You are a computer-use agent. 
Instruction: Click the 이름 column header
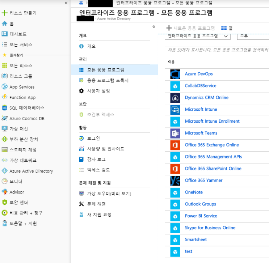pyautogui.click(x=171, y=62)
